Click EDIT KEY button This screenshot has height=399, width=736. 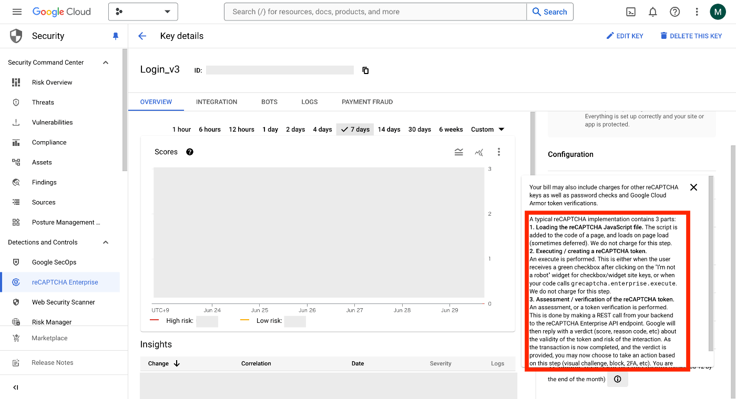pyautogui.click(x=625, y=36)
